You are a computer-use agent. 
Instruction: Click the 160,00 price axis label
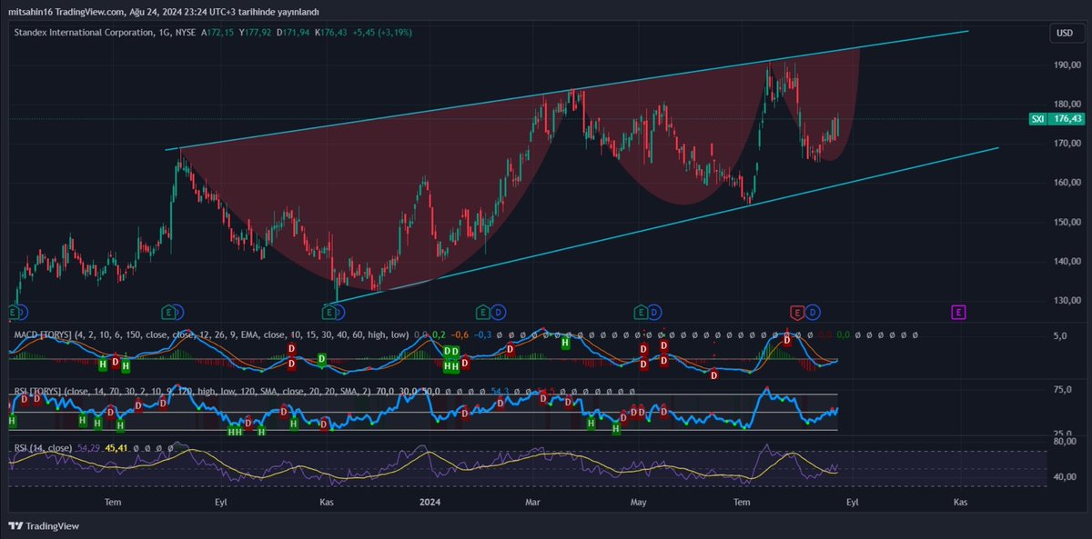coord(1067,183)
